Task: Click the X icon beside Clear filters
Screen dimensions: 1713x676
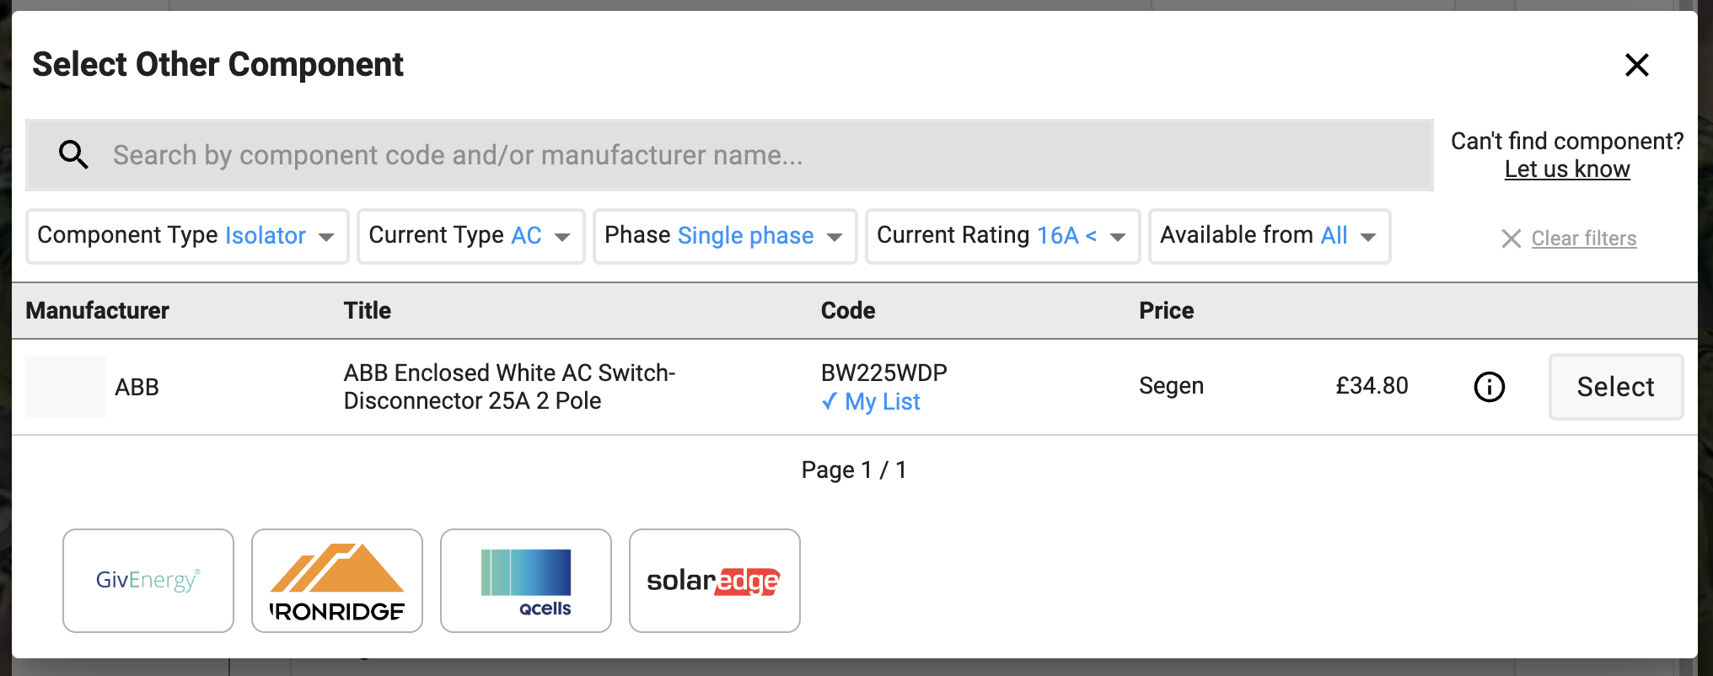Action: tap(1511, 239)
